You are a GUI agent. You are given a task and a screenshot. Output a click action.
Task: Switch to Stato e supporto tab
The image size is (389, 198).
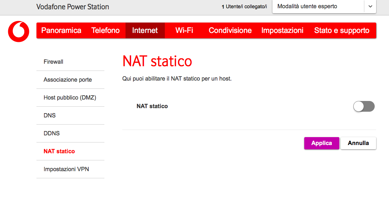tap(341, 30)
